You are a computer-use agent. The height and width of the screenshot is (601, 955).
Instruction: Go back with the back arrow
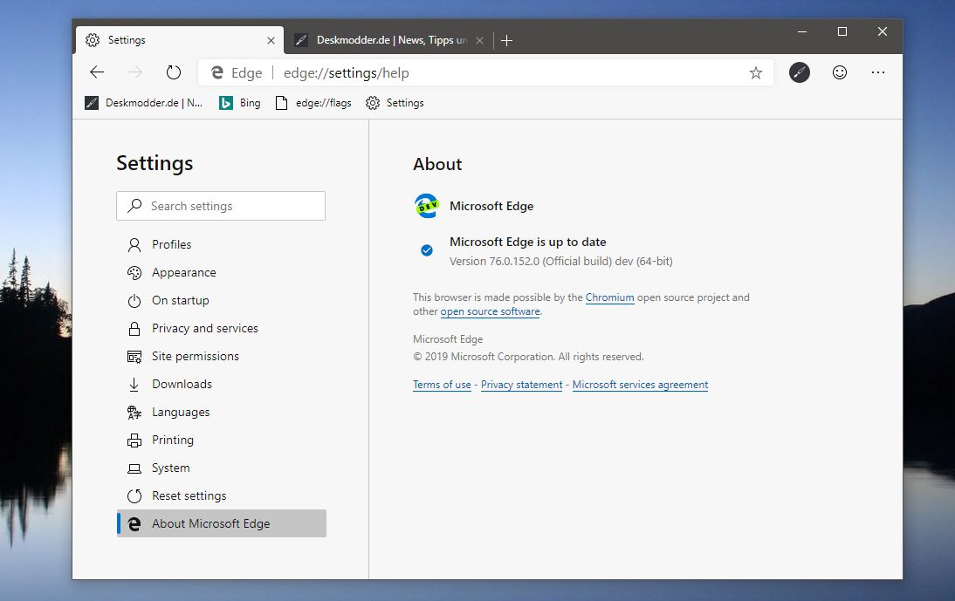(x=97, y=72)
